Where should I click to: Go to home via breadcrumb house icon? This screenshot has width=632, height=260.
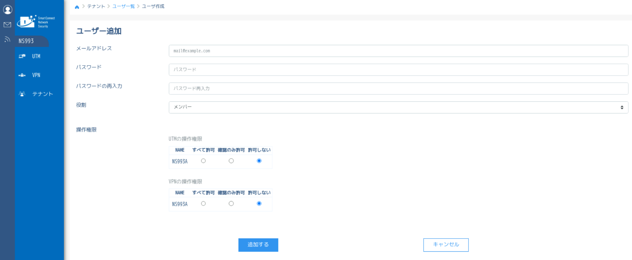click(x=77, y=7)
